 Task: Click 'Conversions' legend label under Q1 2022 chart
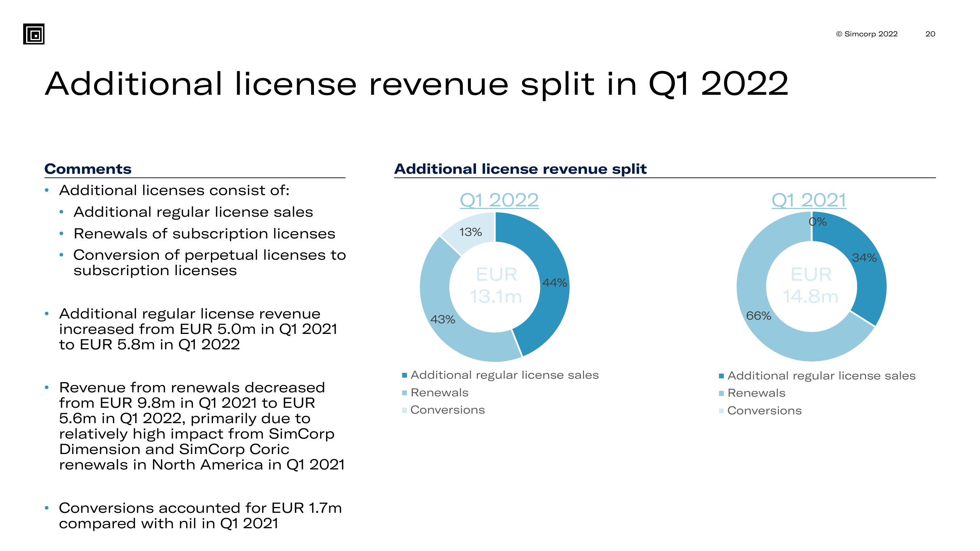(x=447, y=410)
